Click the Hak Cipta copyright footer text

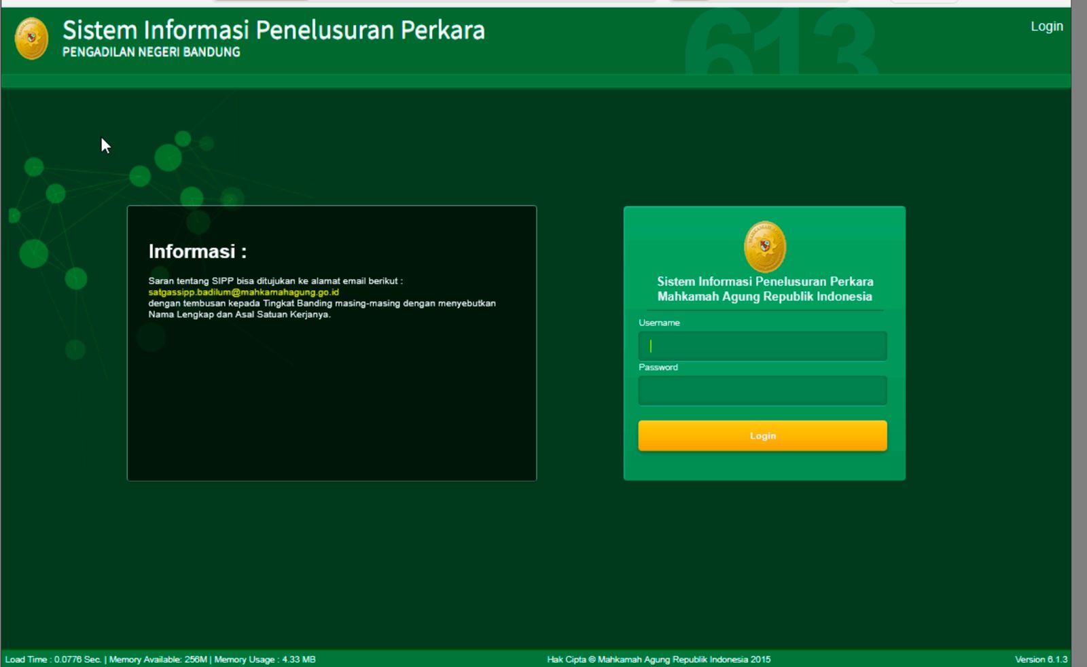[658, 660]
